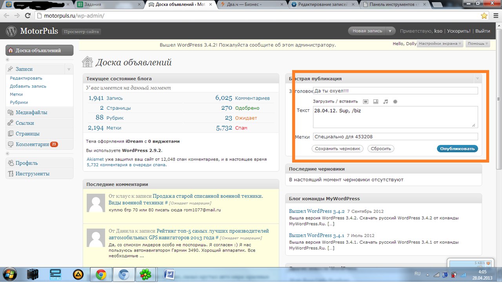
Task: Open the 6,025 Комментариев link
Action: (x=242, y=98)
